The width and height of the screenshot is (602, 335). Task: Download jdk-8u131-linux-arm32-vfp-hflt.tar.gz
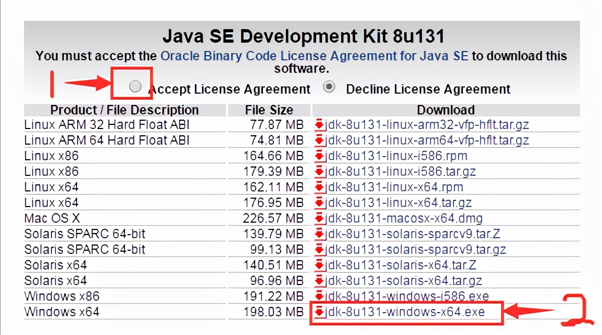(x=428, y=124)
